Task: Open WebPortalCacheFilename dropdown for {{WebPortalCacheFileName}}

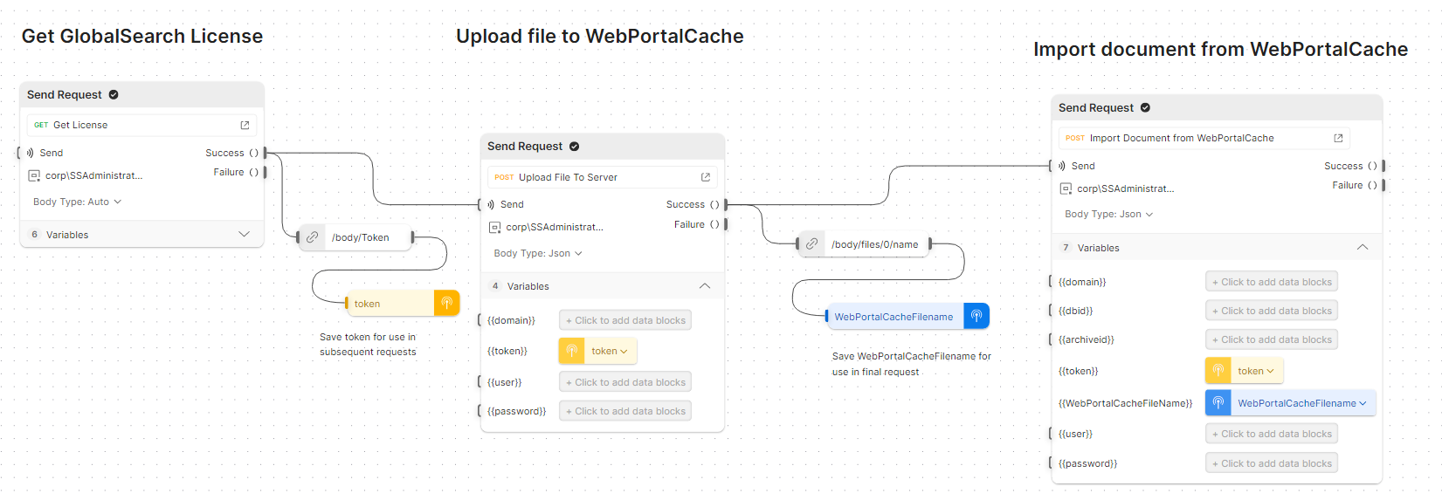Action: click(1301, 403)
